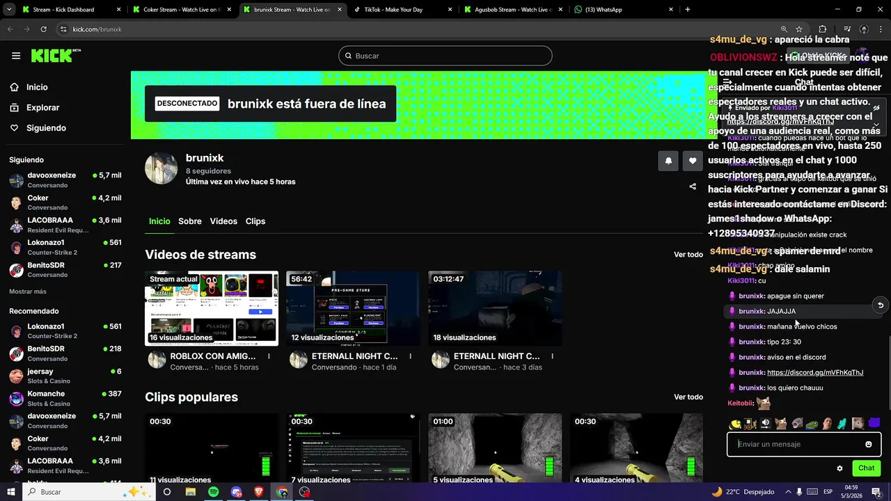The image size is (891, 501).
Task: Toggle notification bell for brunixk
Action: (668, 161)
